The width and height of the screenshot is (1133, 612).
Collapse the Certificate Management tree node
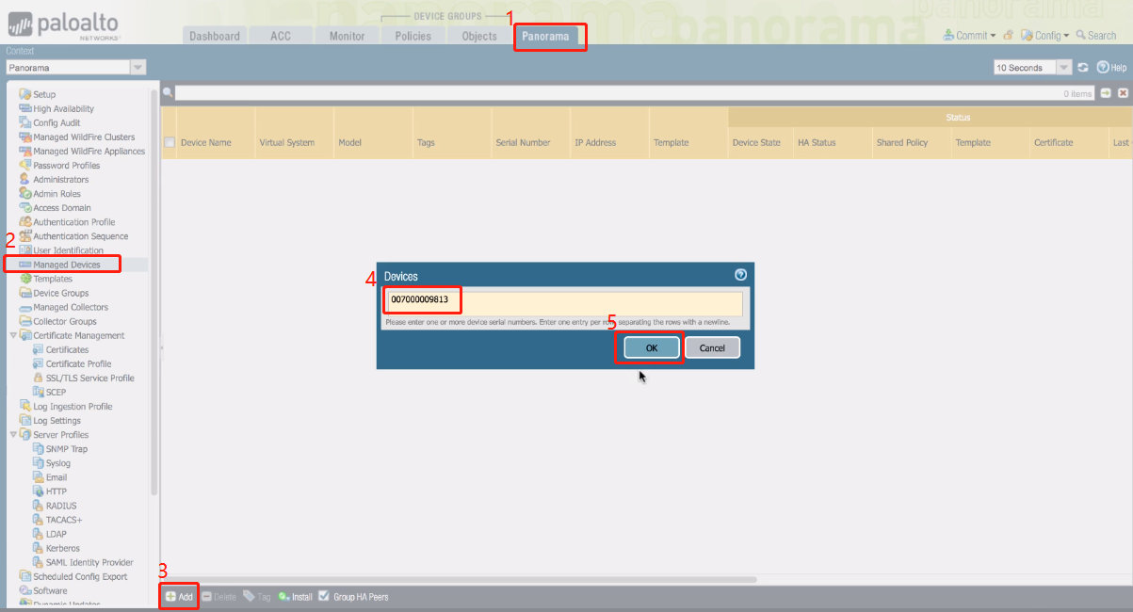click(x=13, y=336)
